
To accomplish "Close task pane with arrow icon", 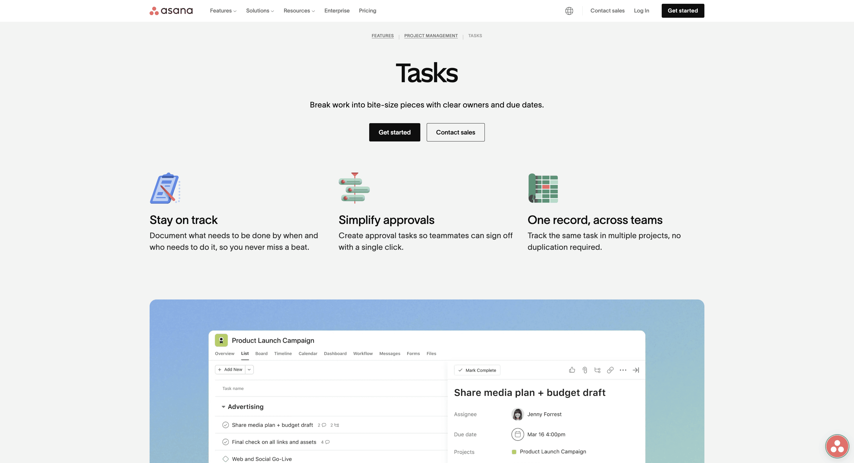I will click(x=636, y=370).
